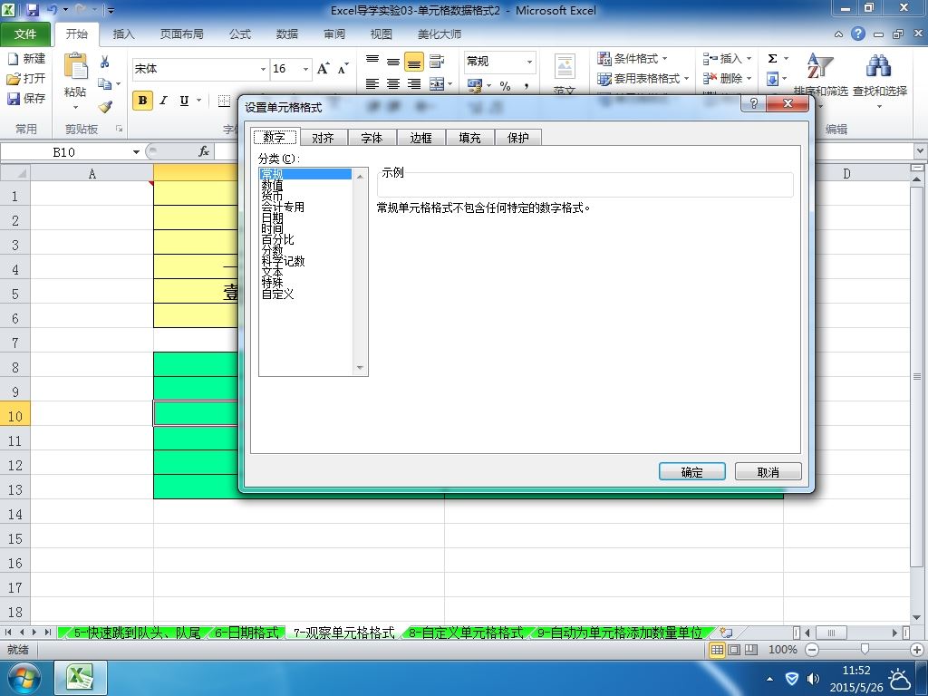Click the Increase Font Size icon
The height and width of the screenshot is (696, 928).
(x=324, y=69)
